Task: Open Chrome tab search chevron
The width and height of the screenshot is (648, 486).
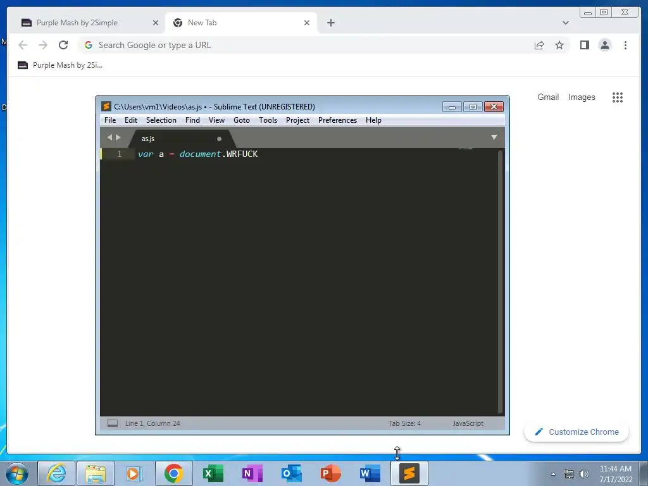Action: pos(566,23)
